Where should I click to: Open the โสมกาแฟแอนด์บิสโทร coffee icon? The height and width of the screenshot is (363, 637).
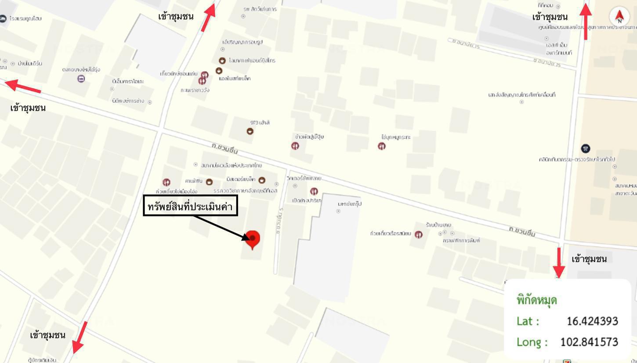click(x=222, y=61)
